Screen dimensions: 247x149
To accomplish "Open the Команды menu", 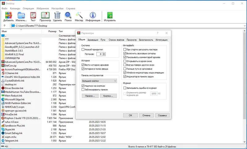I will (15, 9).
